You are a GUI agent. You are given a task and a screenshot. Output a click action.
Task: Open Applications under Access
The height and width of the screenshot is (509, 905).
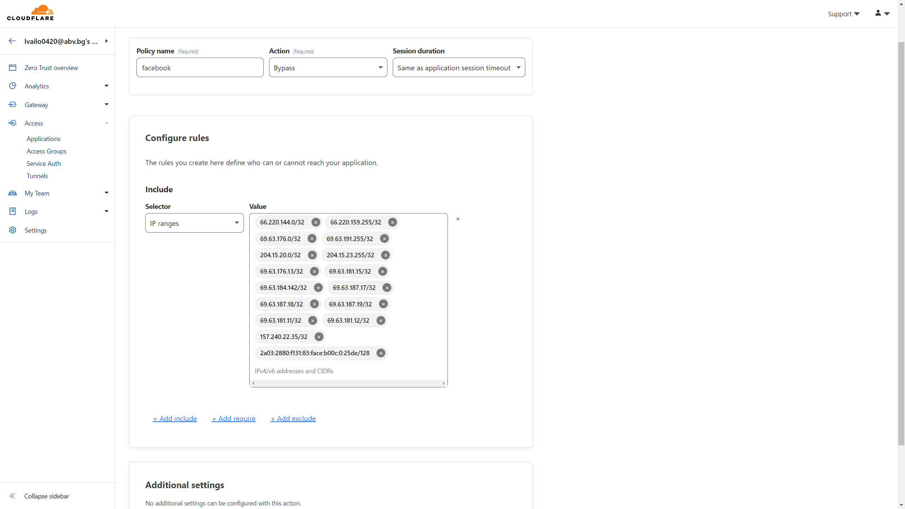[43, 139]
